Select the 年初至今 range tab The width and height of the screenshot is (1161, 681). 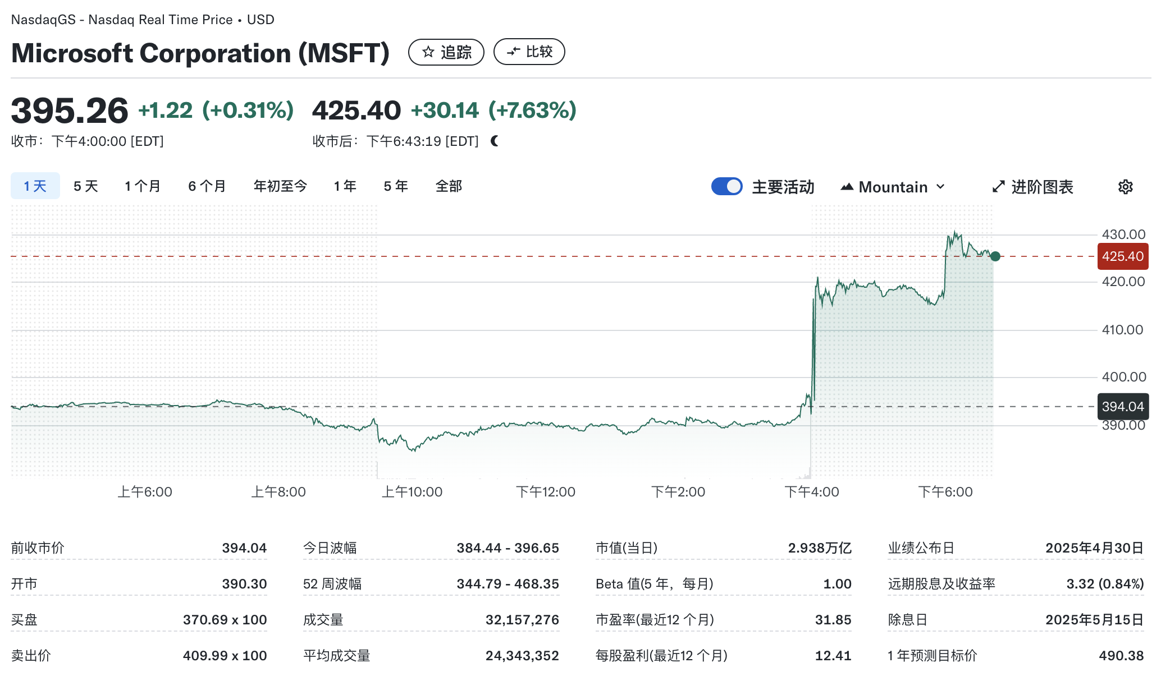pyautogui.click(x=280, y=186)
